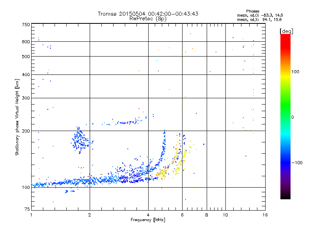312x234 pixels.
Task: Click the '[deg]' colorbar unit label
Action: coord(286,31)
